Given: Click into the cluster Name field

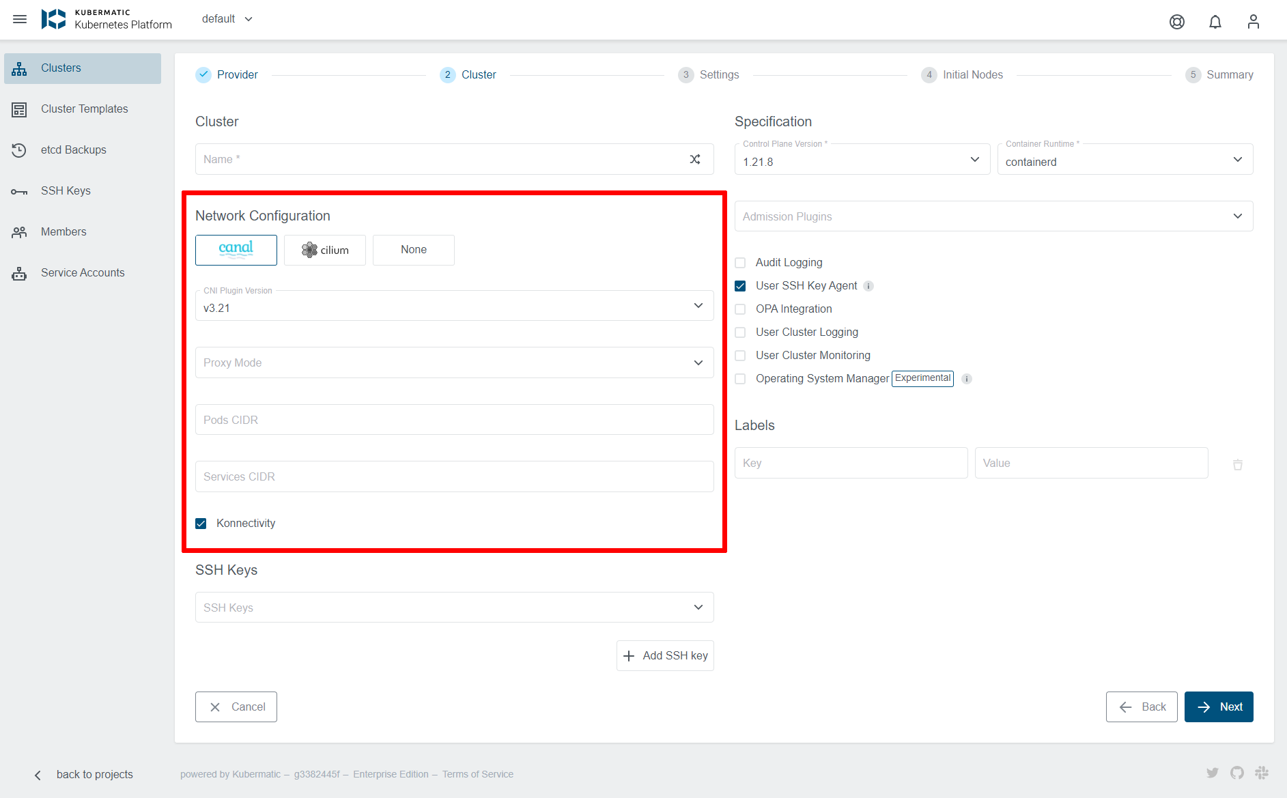Looking at the screenshot, I should [410, 159].
